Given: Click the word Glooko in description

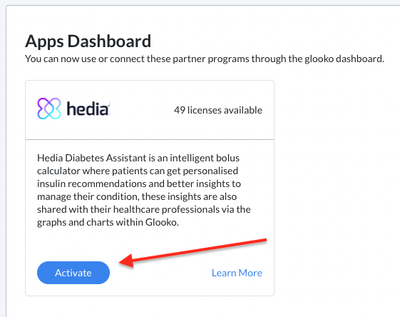Looking at the screenshot, I should [x=161, y=222].
